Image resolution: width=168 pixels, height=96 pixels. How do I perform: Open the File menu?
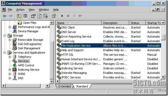click(10, 10)
